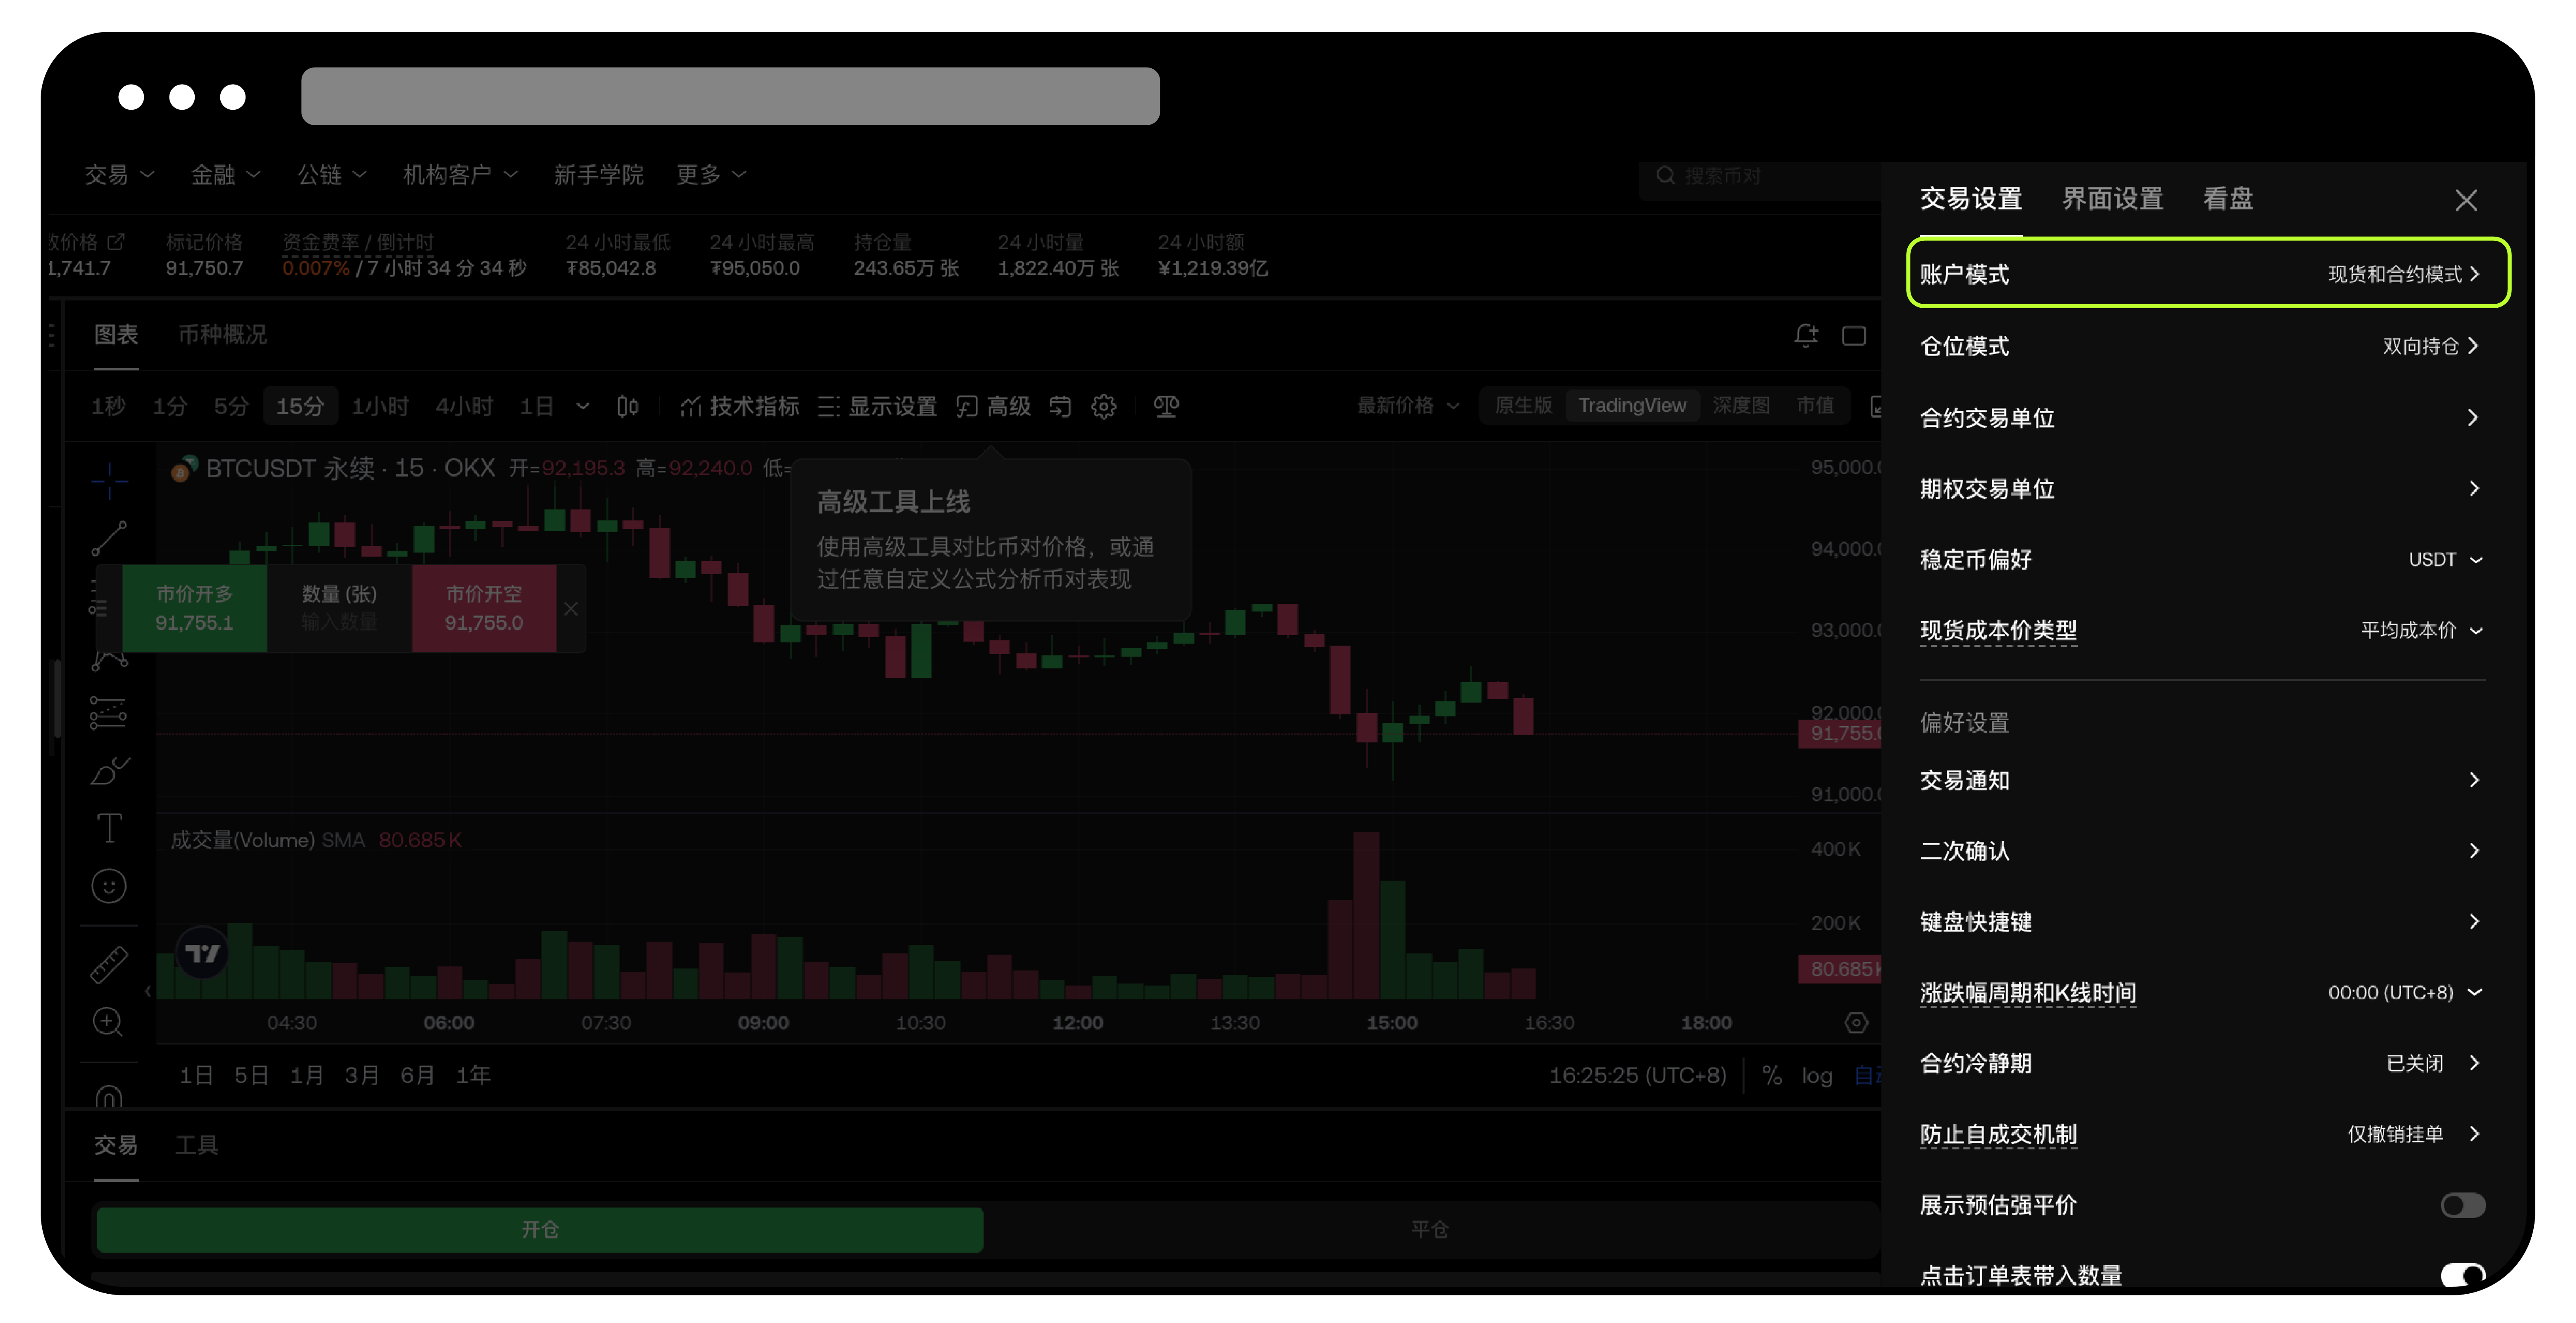The width and height of the screenshot is (2576, 1323).
Task: Open the emoji sticker tool
Action: 109,886
